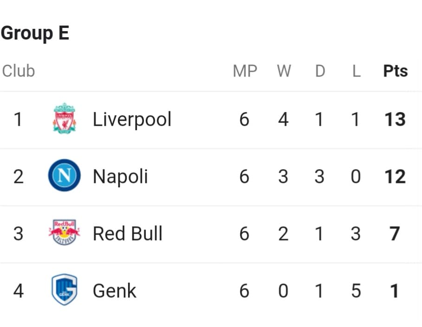
Task: Click the Liverpool club crest icon
Action: [65, 118]
